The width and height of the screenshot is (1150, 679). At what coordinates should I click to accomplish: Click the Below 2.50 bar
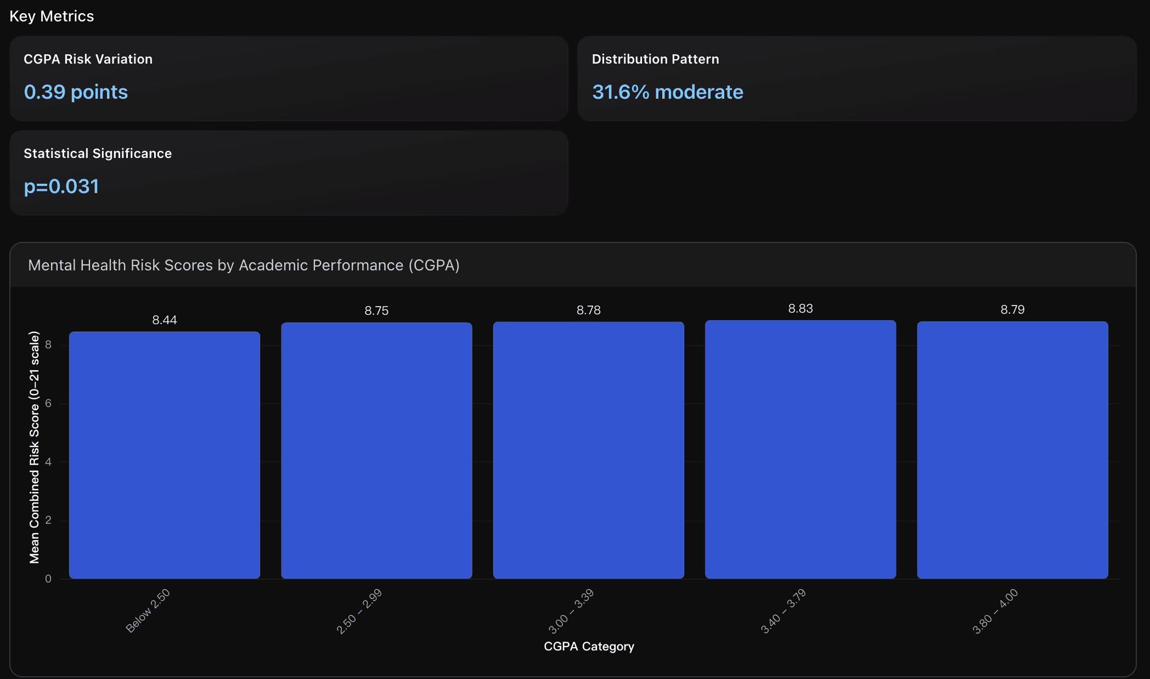click(x=165, y=455)
